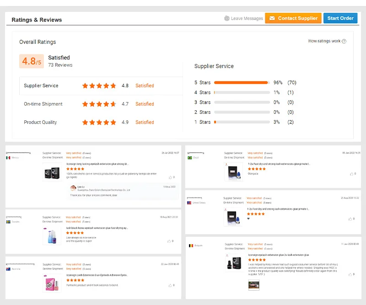
Task: Like the Mexico review with thumbs-up
Action: click(171, 177)
